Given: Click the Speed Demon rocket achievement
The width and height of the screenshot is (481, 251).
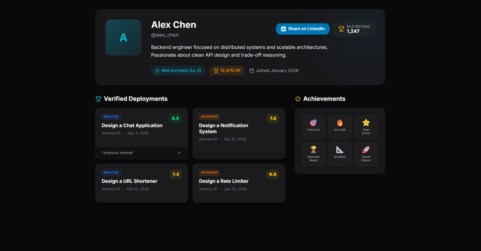Looking at the screenshot, I should 366,154.
